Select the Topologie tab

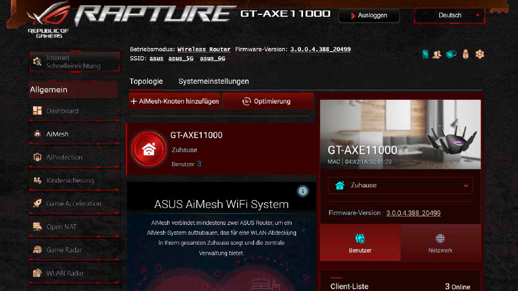click(146, 81)
